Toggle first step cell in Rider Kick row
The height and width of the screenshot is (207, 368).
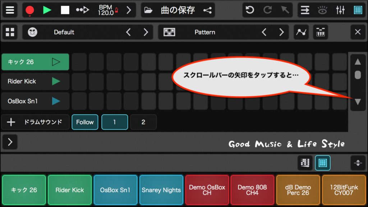79,82
